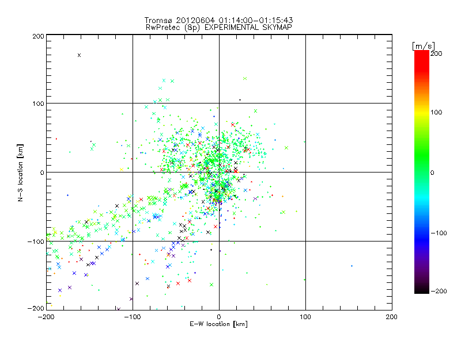Click the x-axis tick label '0'
The width and height of the screenshot is (461, 345).
point(219,317)
